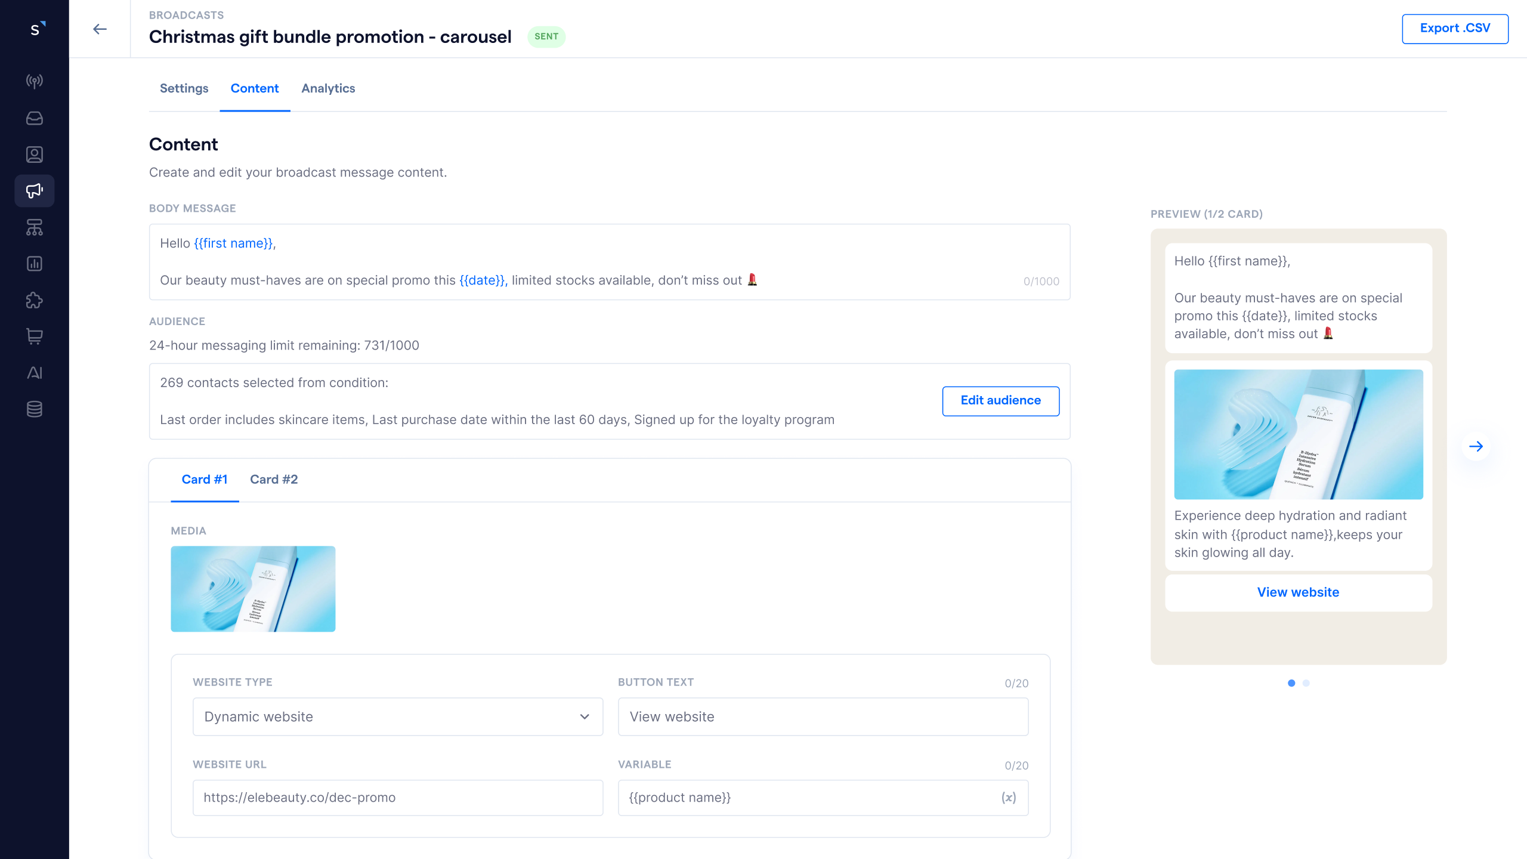This screenshot has height=859, width=1527.
Task: Open the Integrations puzzle icon
Action: (x=35, y=300)
